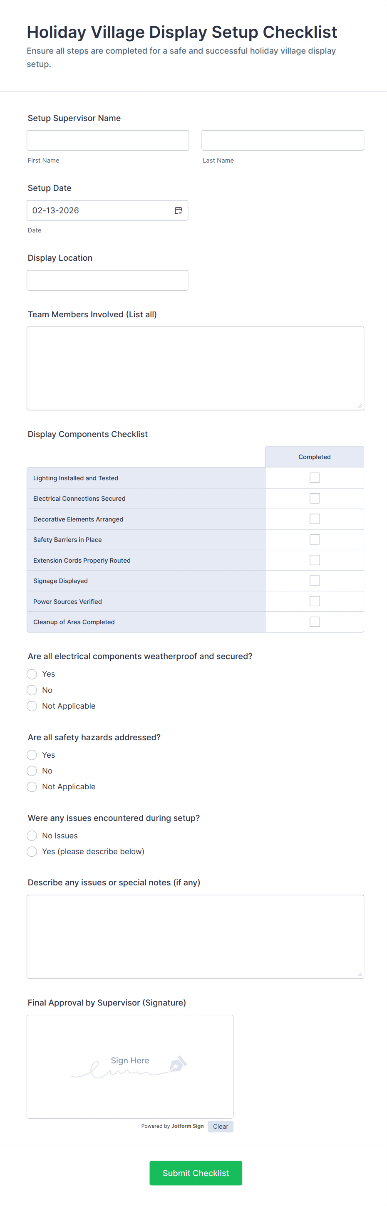This screenshot has height=1206, width=387.
Task: Focus the First Name input field
Action: (x=108, y=141)
